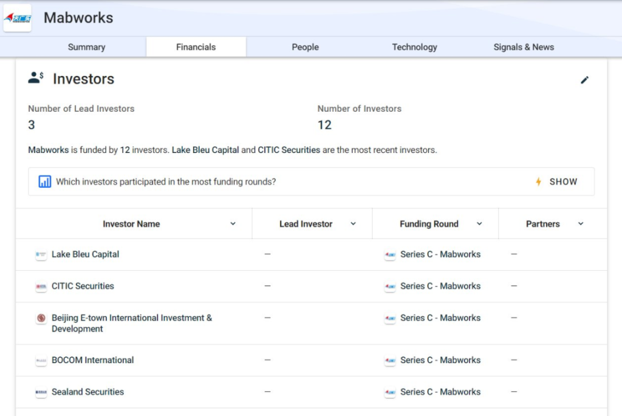Click the Partners column header
Viewport: 622px width, 416px height.
(542, 224)
